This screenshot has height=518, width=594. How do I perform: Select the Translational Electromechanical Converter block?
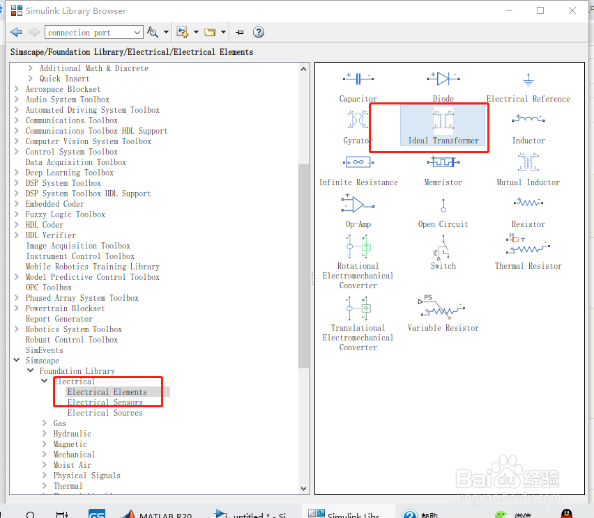(358, 324)
